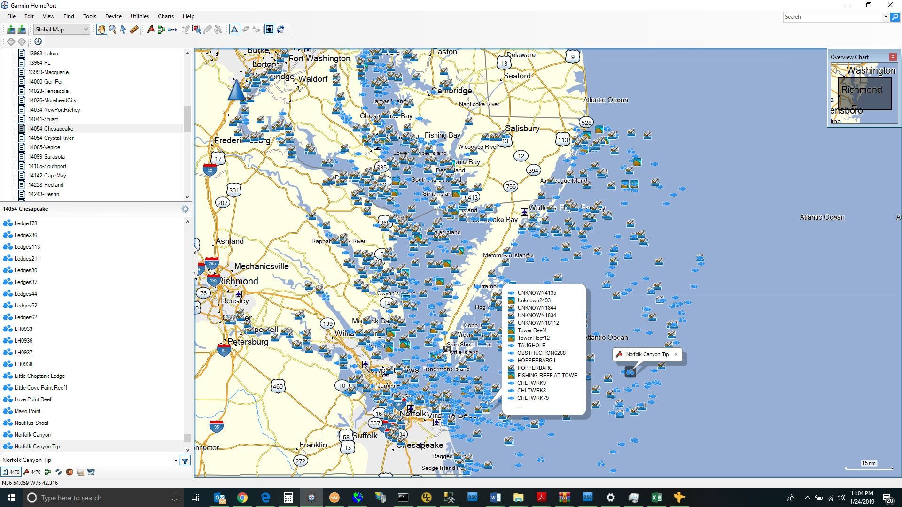Click the Insert tool with pencil icon
902x507 pixels.
pos(186,30)
